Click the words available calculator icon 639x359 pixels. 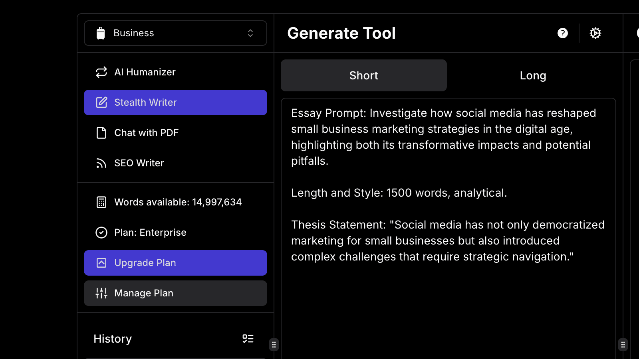click(x=101, y=202)
